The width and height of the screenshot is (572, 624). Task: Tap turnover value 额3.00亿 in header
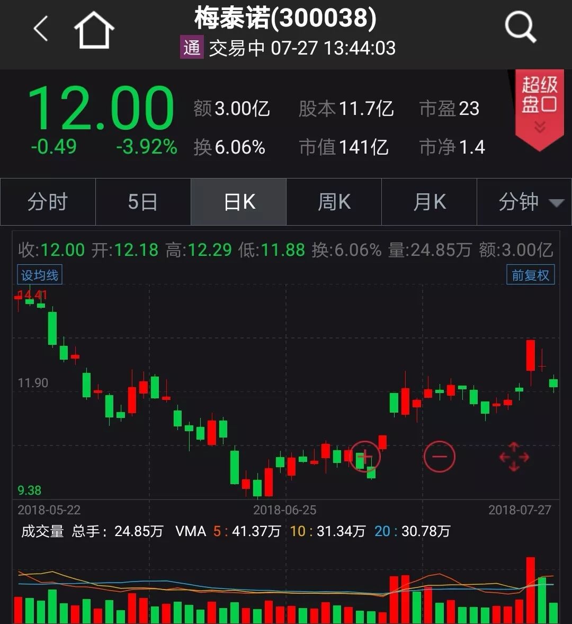point(231,108)
